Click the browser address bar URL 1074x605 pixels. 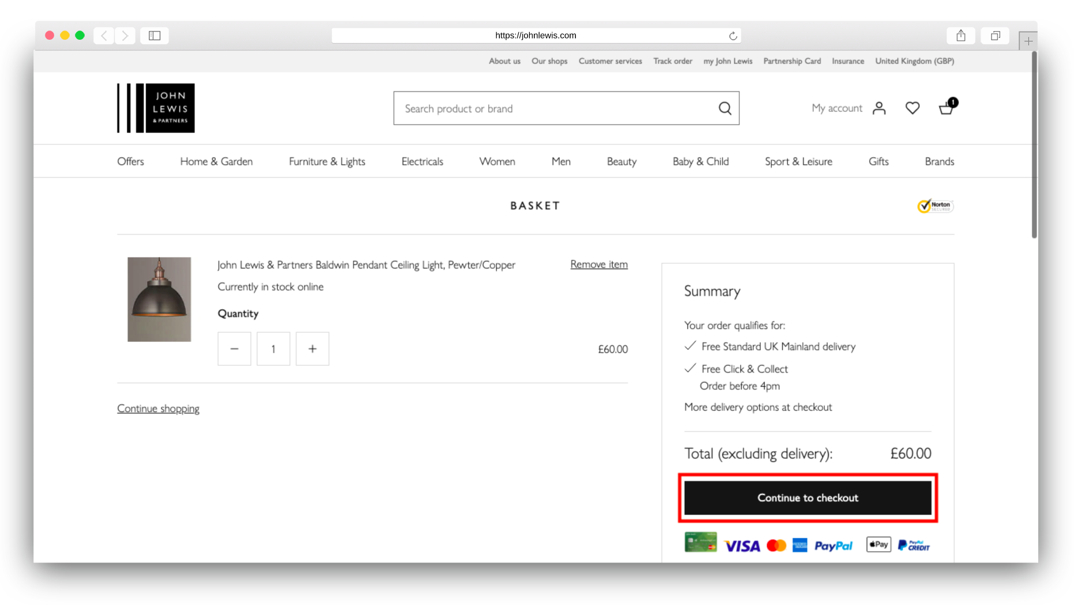[536, 36]
